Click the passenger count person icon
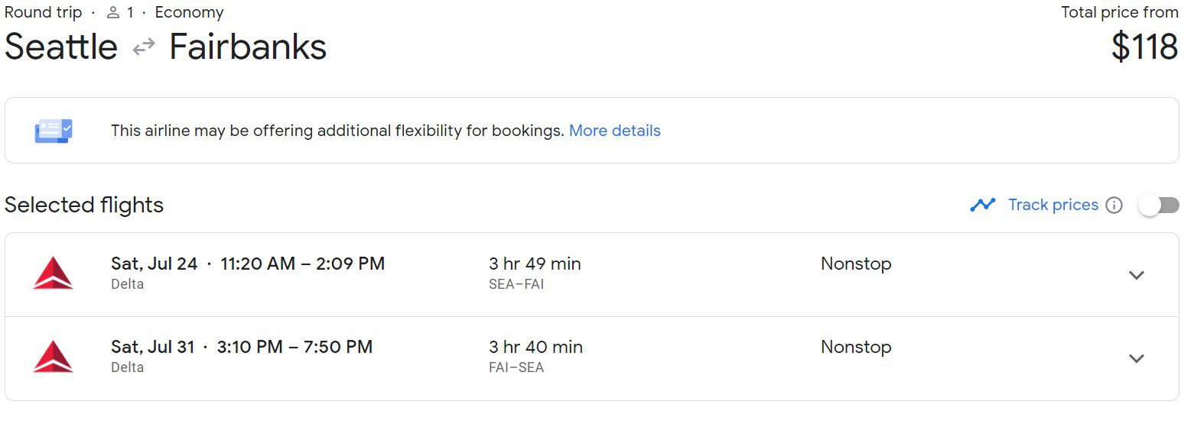The height and width of the screenshot is (424, 1194). click(113, 13)
